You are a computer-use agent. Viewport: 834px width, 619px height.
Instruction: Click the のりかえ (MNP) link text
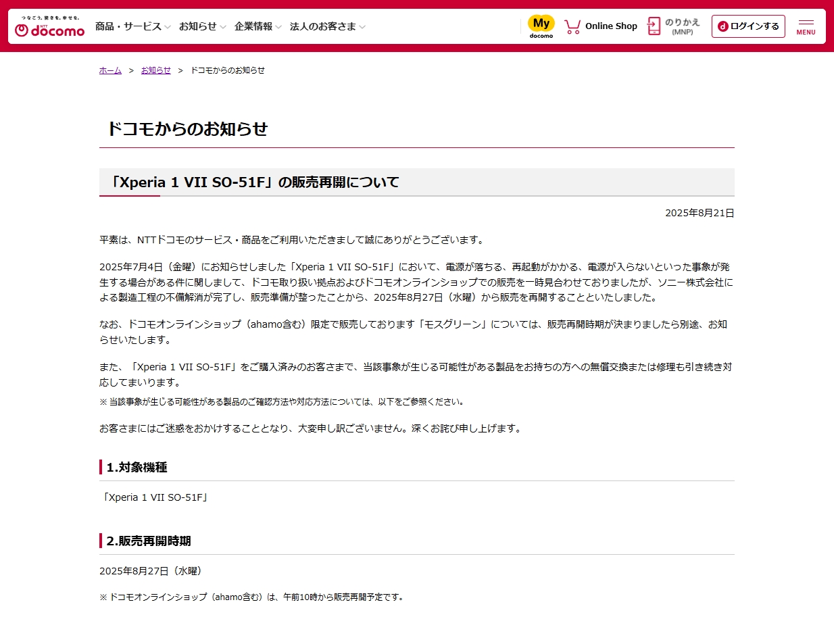(683, 26)
